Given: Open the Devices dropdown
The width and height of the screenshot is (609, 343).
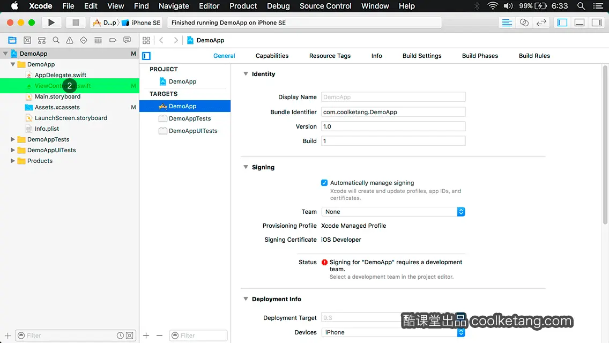Looking at the screenshot, I should pos(393,332).
